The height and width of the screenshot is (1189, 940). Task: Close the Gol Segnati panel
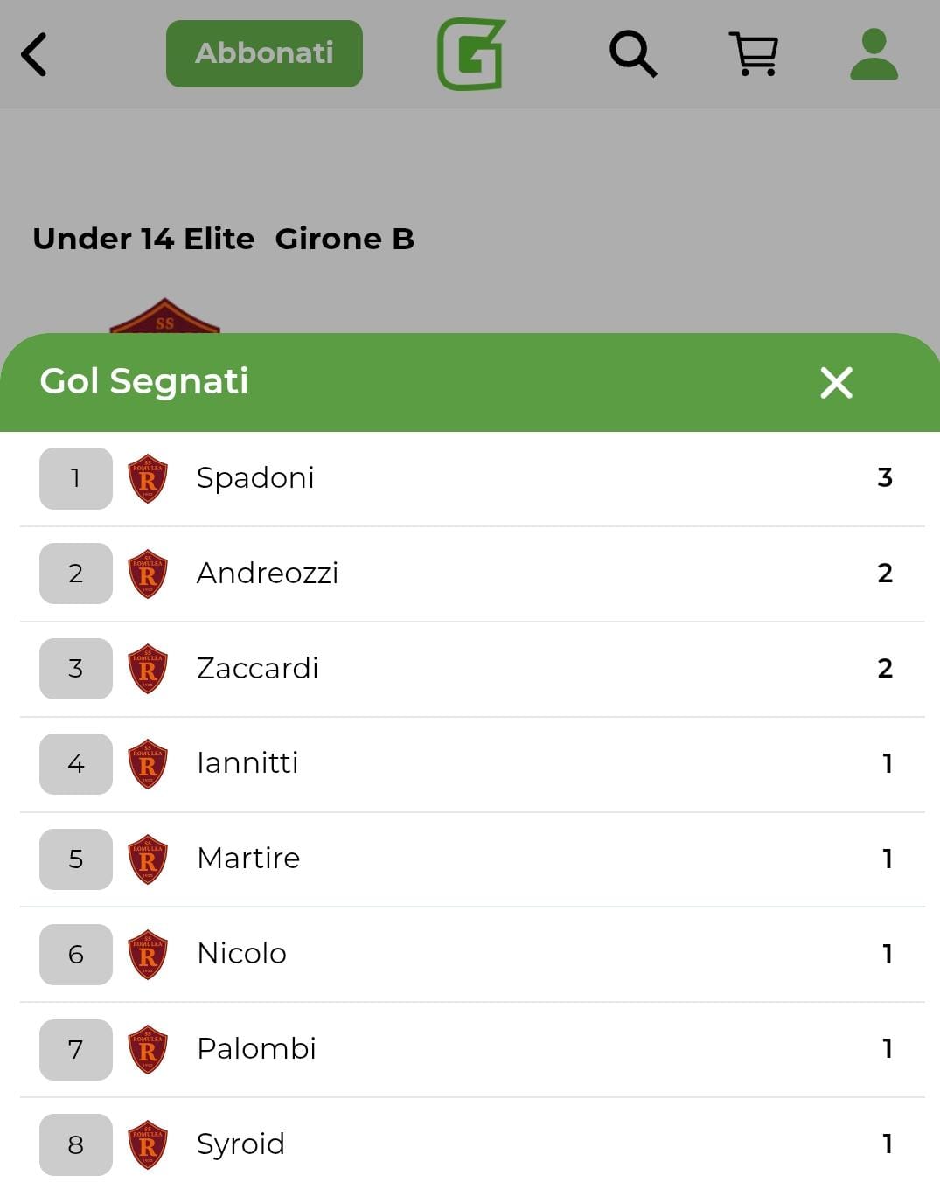(x=836, y=382)
